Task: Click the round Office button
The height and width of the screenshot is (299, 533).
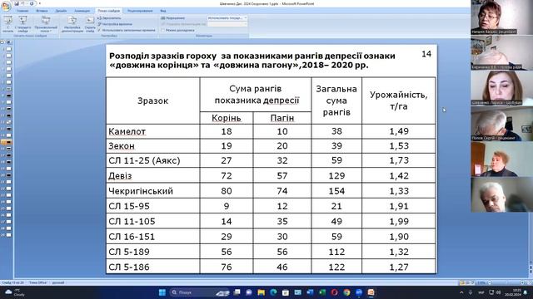Action: [6, 6]
